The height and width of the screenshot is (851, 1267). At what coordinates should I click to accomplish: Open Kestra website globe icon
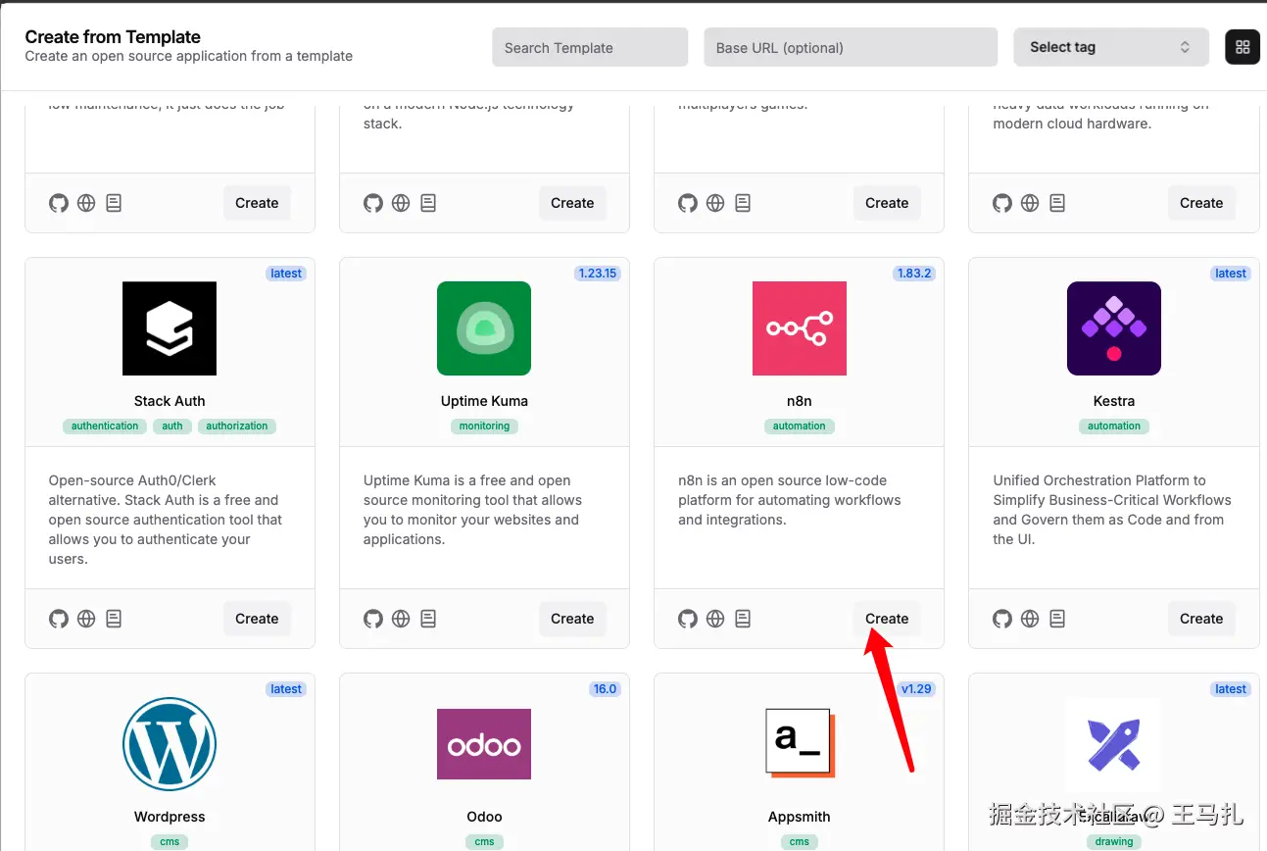[1030, 619]
